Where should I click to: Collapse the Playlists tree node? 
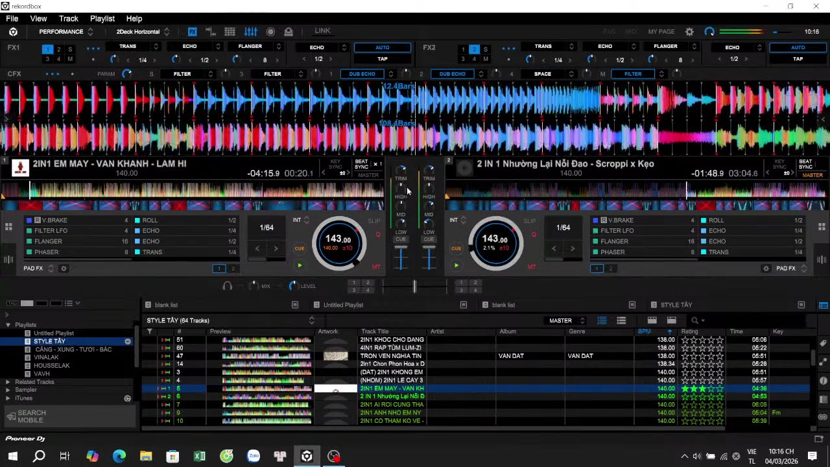[8, 325]
